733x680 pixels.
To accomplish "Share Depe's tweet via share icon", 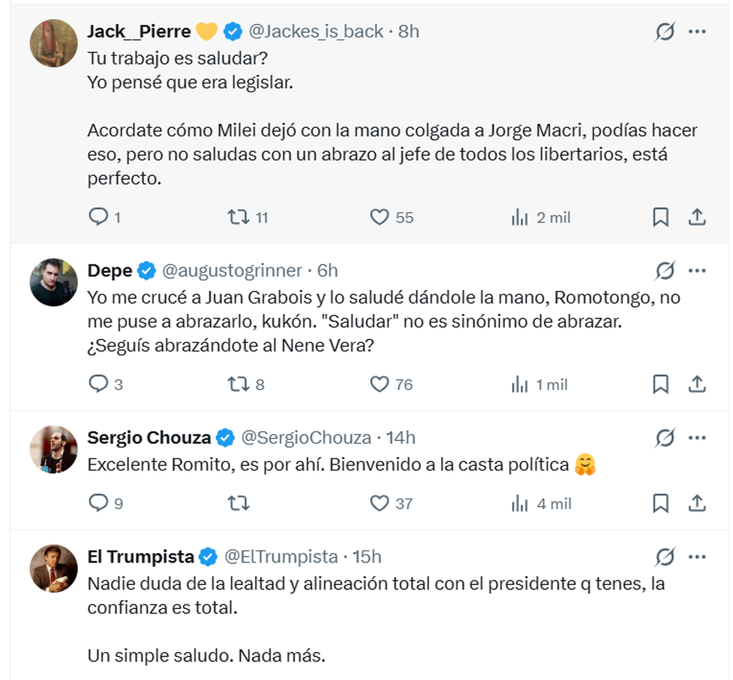I will [697, 384].
